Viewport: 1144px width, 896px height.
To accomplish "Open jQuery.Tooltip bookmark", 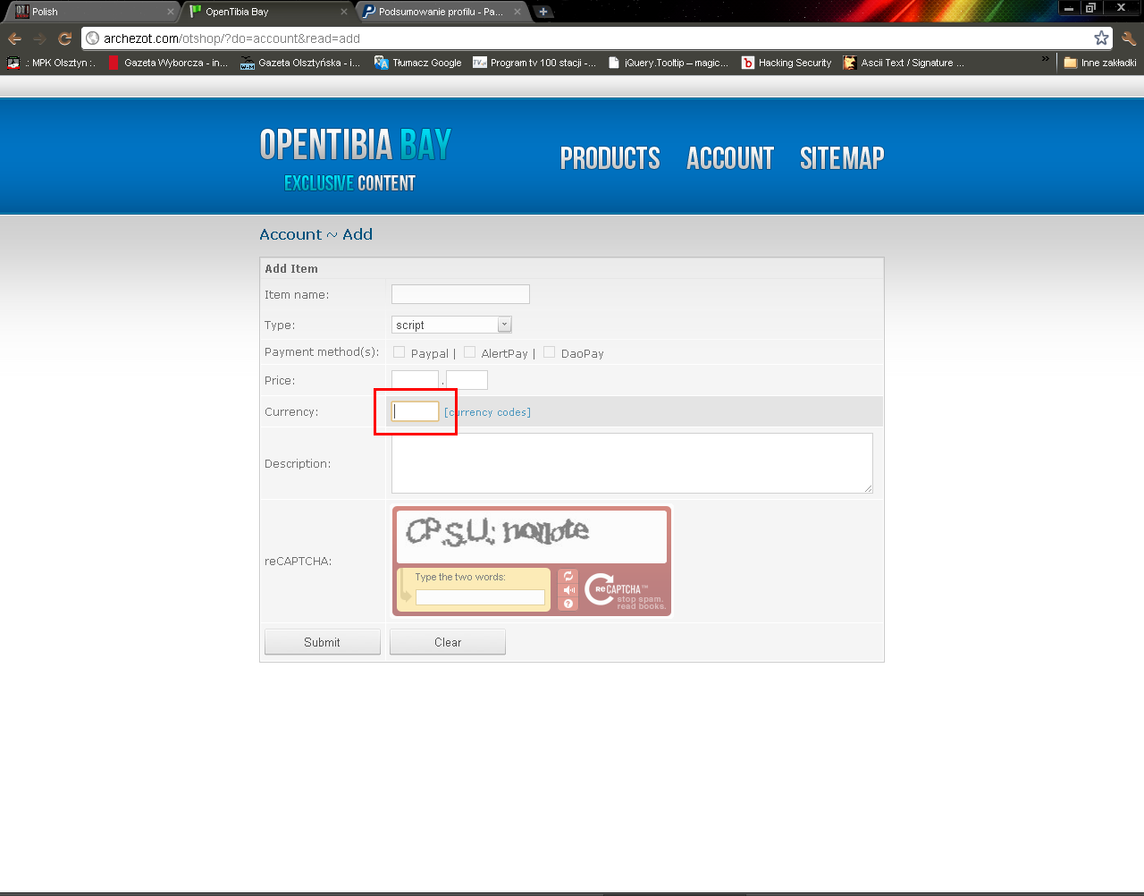I will tap(668, 63).
